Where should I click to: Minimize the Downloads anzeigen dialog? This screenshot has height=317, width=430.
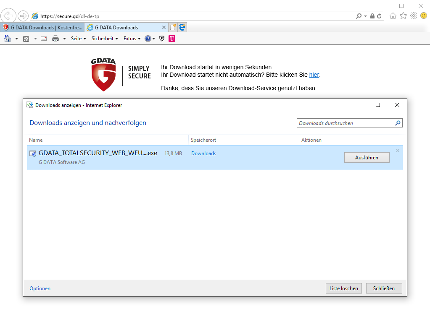[x=359, y=105]
